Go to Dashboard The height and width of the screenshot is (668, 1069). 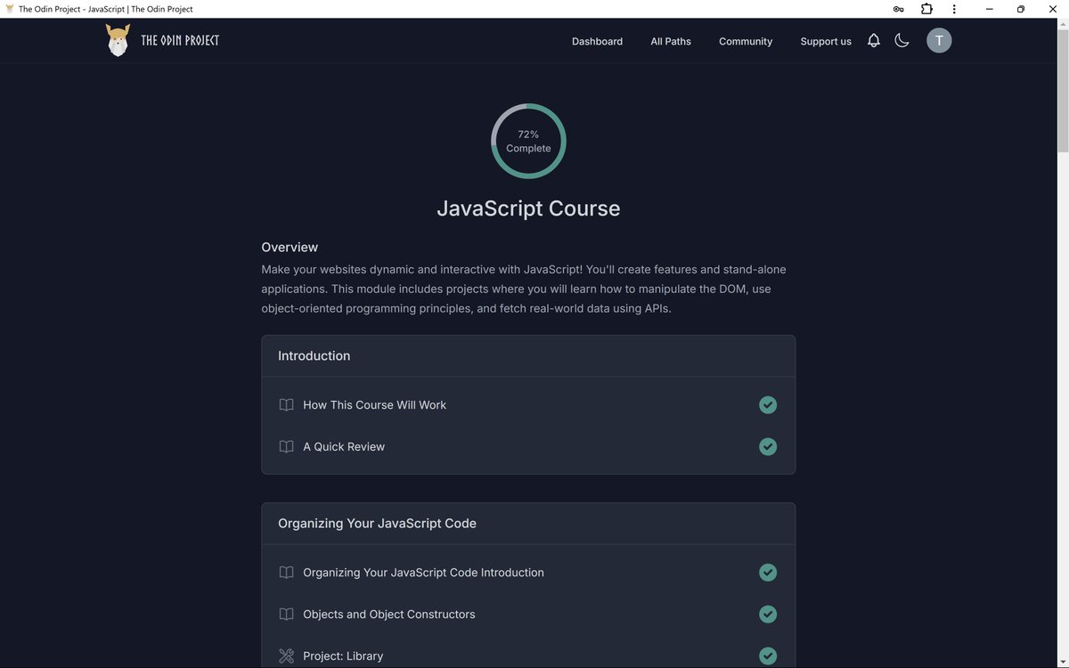(x=597, y=41)
